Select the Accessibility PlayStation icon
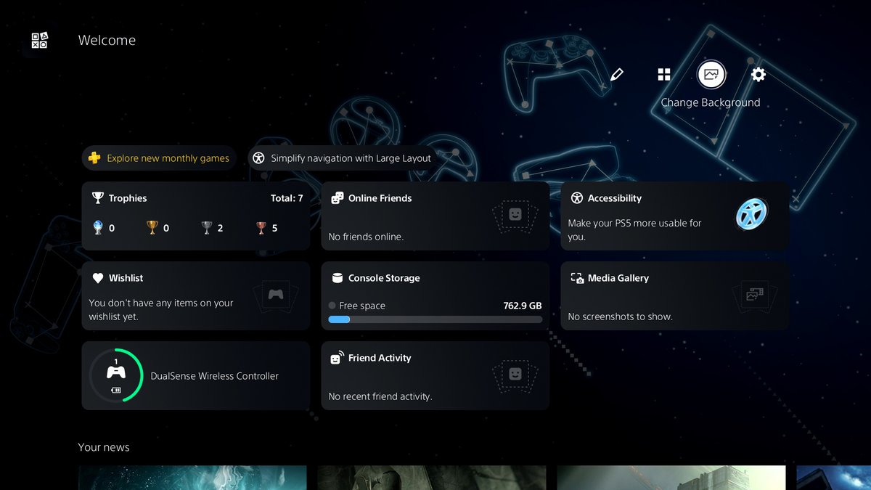This screenshot has height=490, width=871. tap(753, 215)
